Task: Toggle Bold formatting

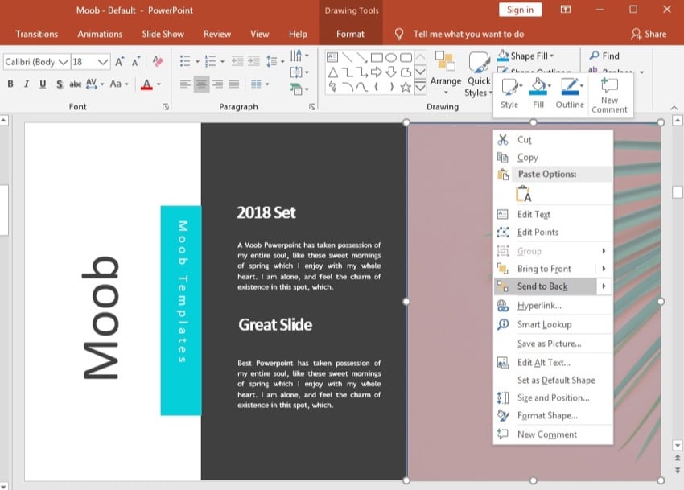Action: click(x=10, y=84)
